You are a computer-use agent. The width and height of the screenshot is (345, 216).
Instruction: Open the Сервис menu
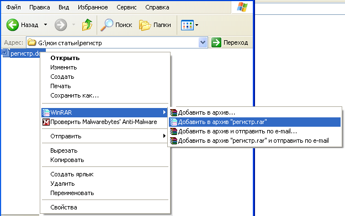pos(126,7)
